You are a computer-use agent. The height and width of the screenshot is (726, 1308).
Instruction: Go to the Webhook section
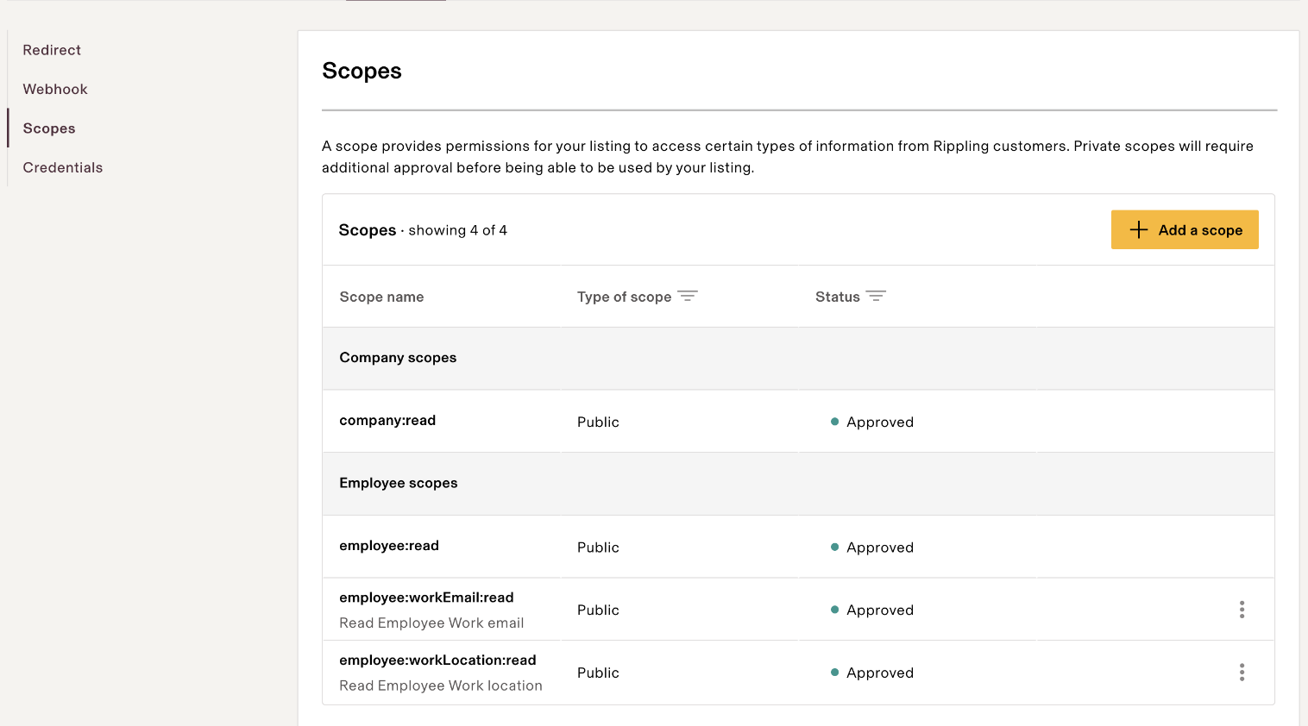click(55, 89)
